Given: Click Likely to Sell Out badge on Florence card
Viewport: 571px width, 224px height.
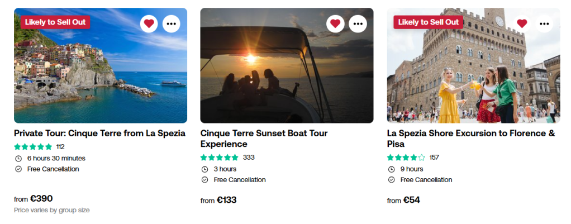Looking at the screenshot, I should pyautogui.click(x=429, y=22).
